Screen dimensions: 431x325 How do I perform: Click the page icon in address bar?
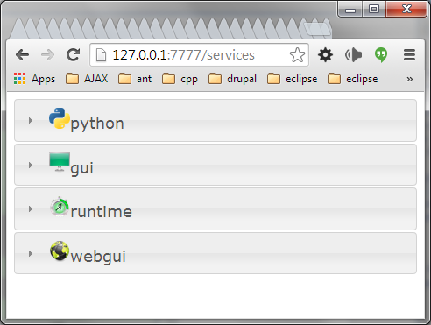[101, 55]
